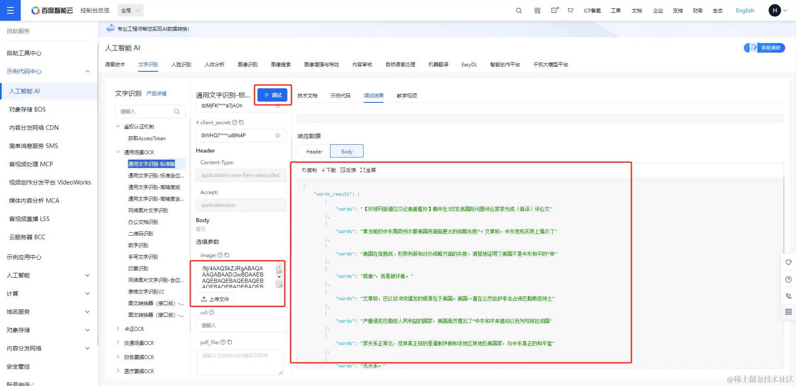Switch to the 人脸识别 tab
796x386 pixels.
click(x=181, y=65)
